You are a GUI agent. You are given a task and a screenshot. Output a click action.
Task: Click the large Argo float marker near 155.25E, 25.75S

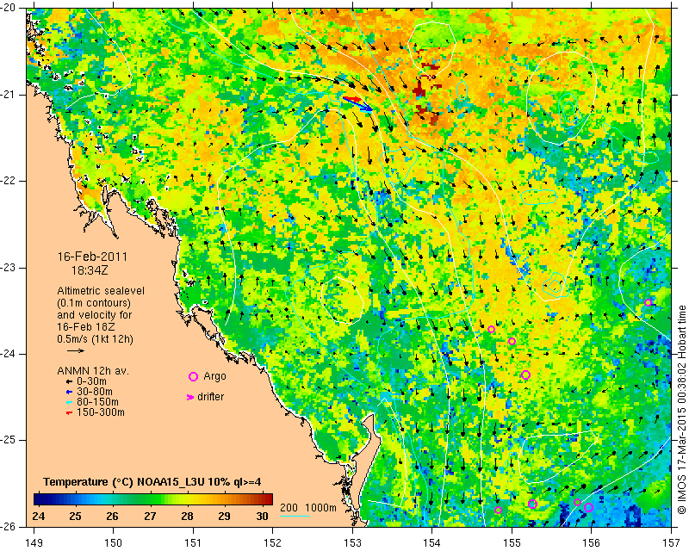[532, 504]
